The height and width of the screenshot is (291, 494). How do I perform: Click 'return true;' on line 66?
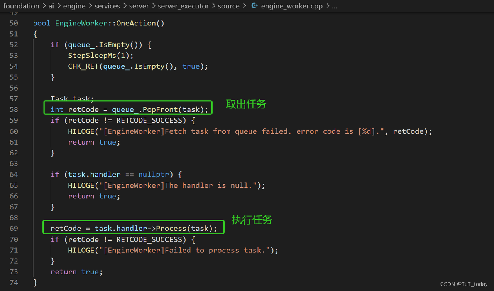[94, 196]
